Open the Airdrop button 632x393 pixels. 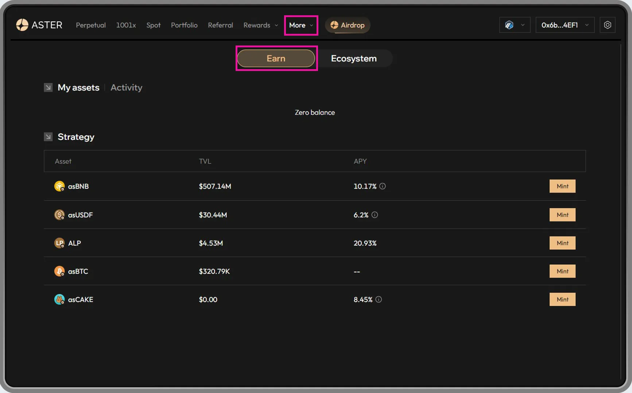coord(348,25)
